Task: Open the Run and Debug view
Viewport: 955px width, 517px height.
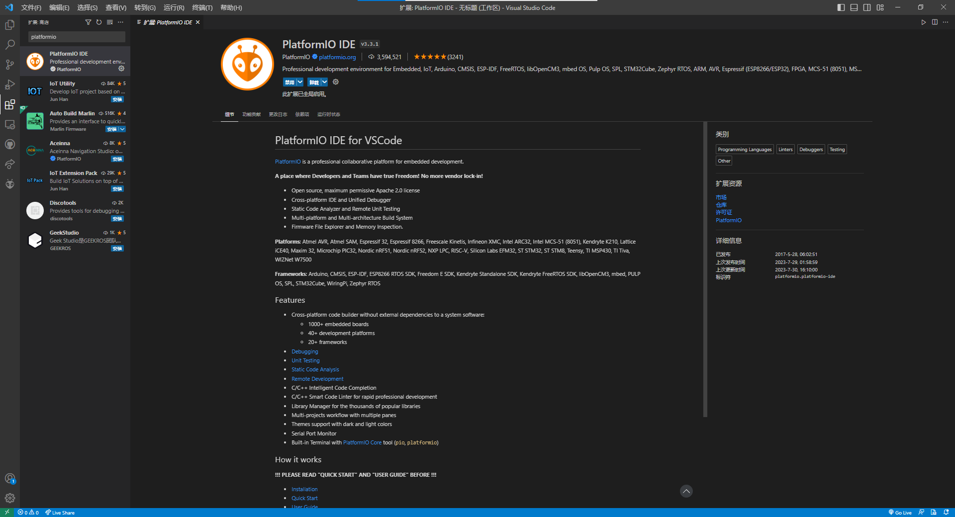Action: [x=10, y=85]
